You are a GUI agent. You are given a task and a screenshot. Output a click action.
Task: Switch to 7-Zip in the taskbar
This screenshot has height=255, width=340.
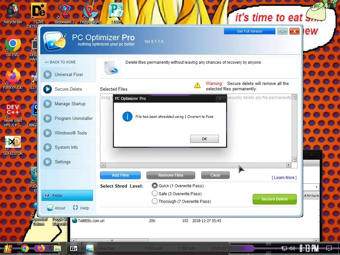pos(74,248)
